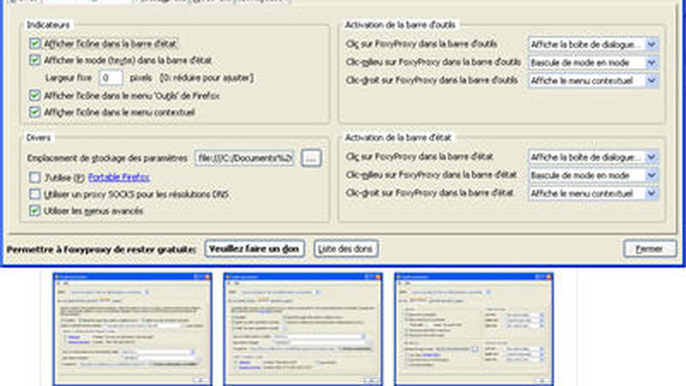
Task: Click the 'Veuillez faire un don' button
Action: click(x=254, y=249)
